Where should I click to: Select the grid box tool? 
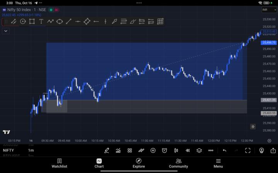pos(160,22)
